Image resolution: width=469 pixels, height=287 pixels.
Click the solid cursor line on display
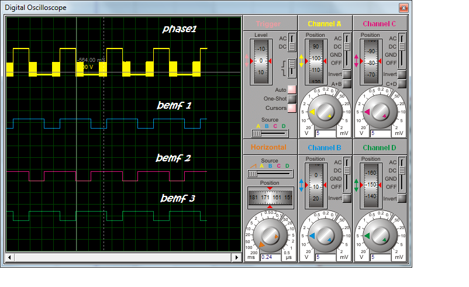(76, 134)
